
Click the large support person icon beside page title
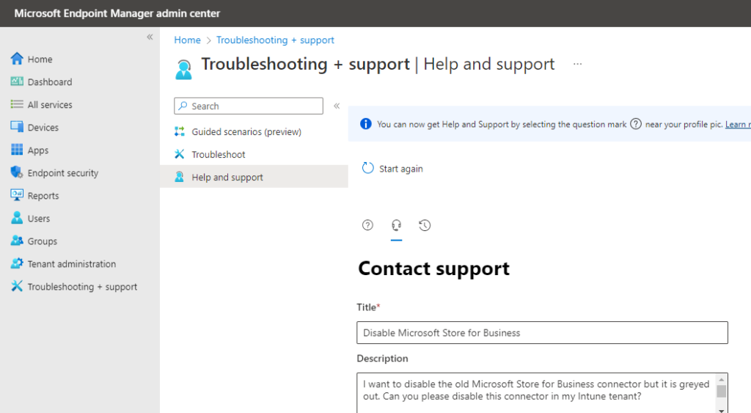coord(183,70)
